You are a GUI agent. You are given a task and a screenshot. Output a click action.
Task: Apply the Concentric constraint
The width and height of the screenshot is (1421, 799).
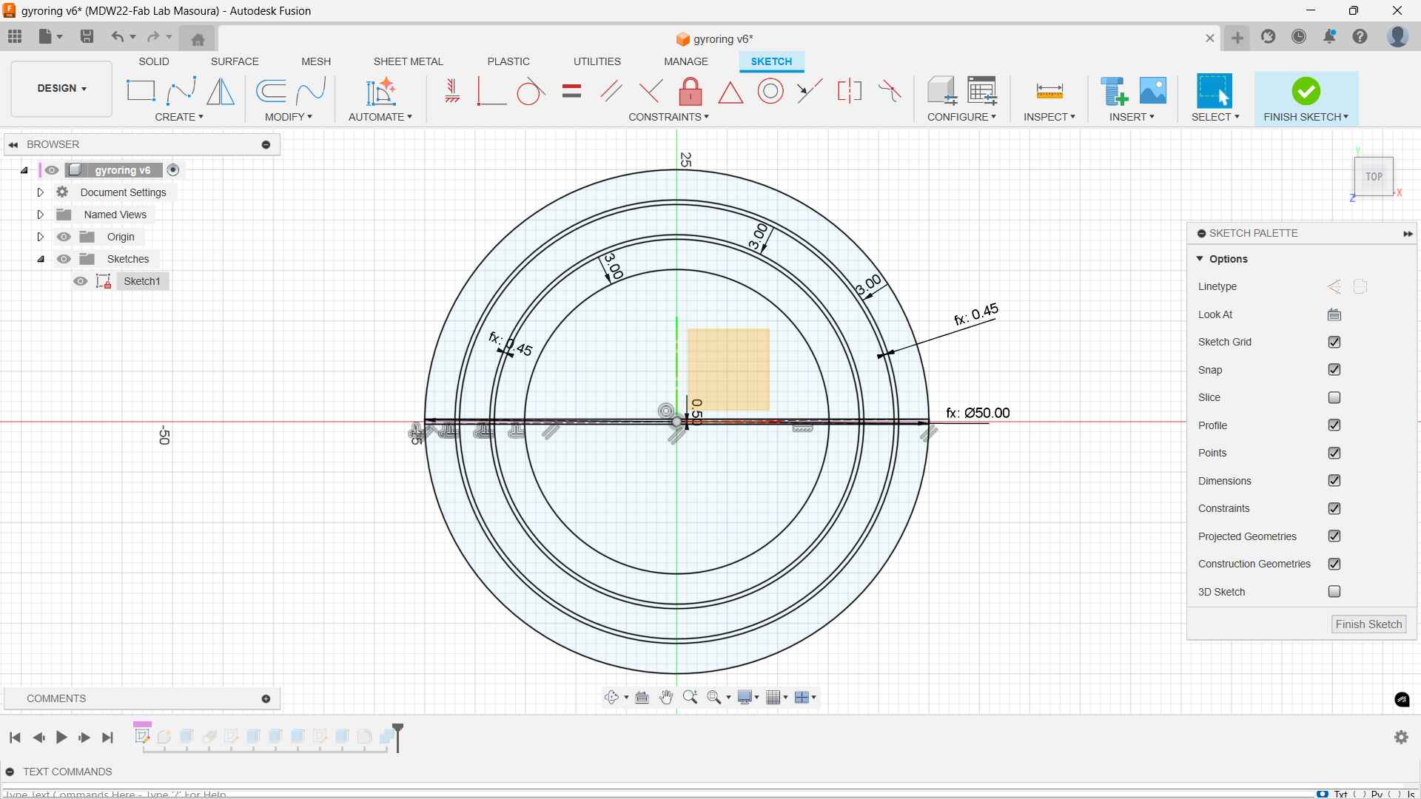pyautogui.click(x=770, y=92)
